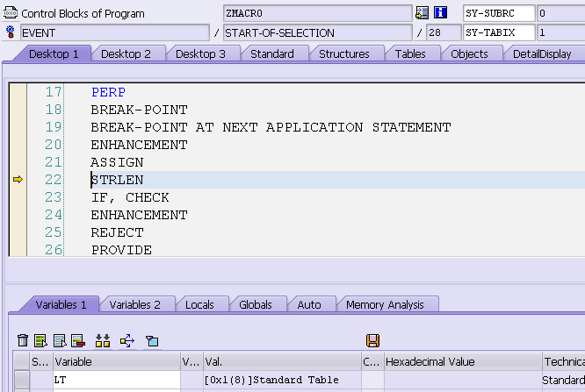Click the yellow current-line arrow marker

pos(18,180)
